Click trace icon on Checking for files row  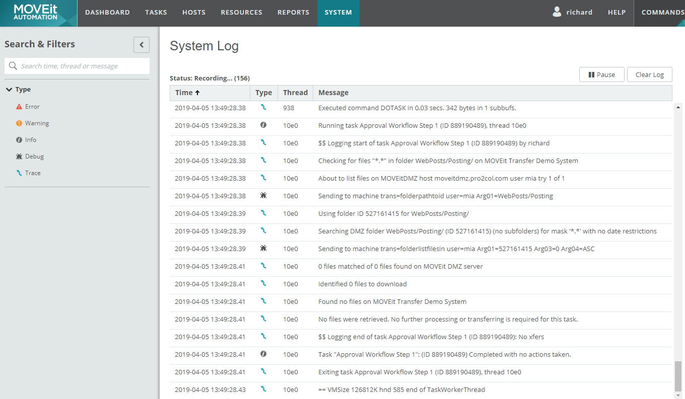263,160
